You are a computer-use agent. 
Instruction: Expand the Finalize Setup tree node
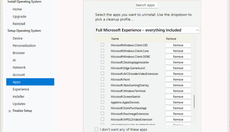tap(10, 111)
